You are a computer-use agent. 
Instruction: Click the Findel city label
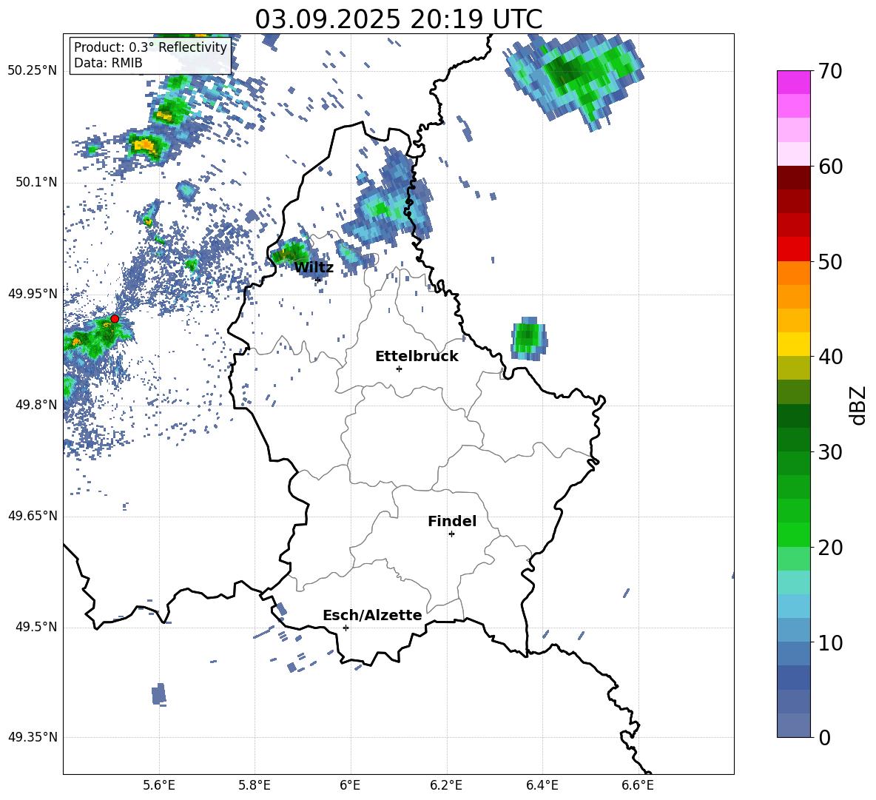[x=452, y=521]
